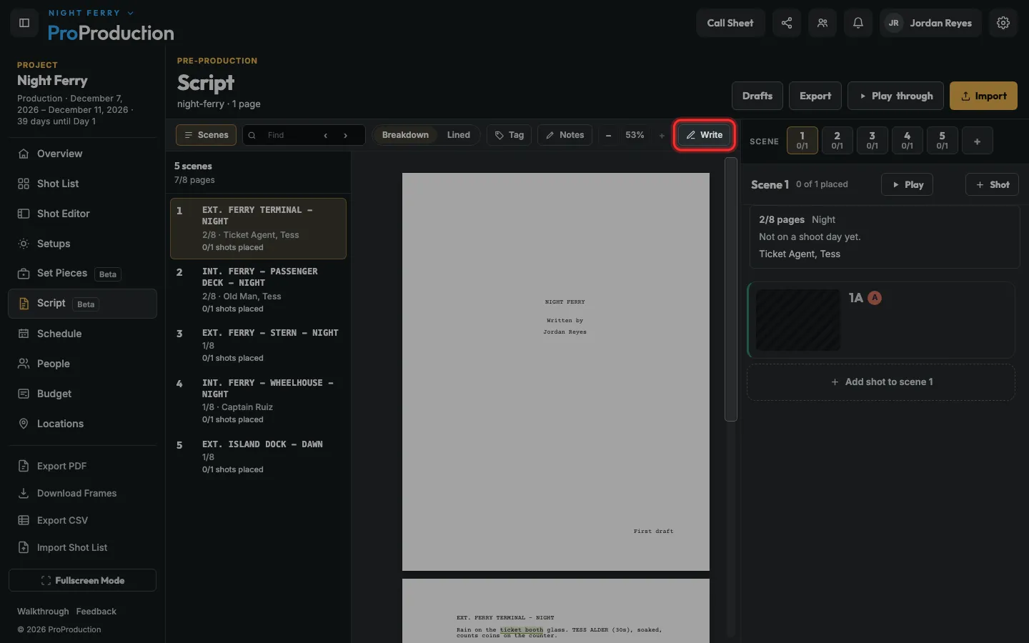Click the Export button
The width and height of the screenshot is (1029, 643).
point(815,96)
